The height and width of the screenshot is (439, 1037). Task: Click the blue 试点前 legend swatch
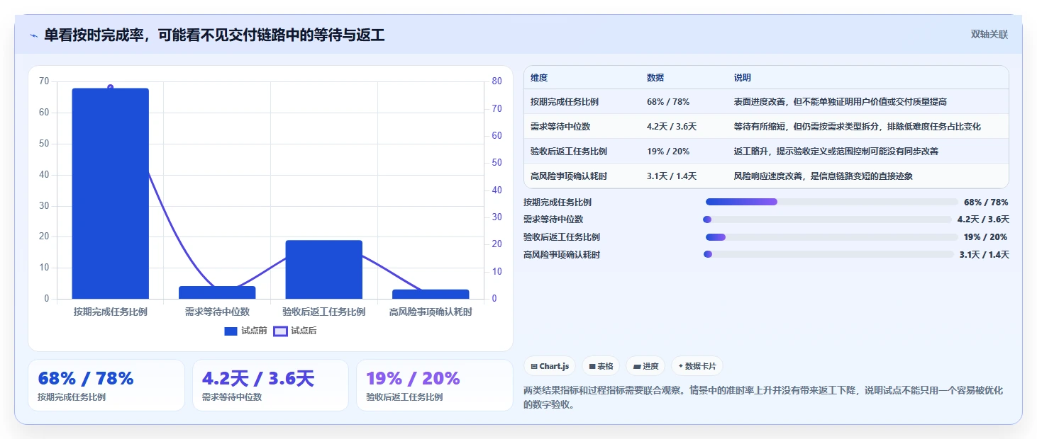pos(231,331)
